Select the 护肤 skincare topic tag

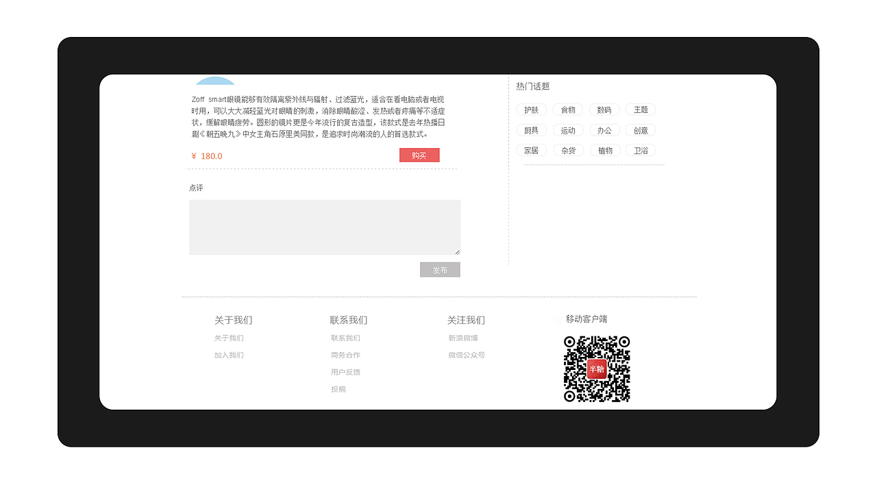coord(532,109)
